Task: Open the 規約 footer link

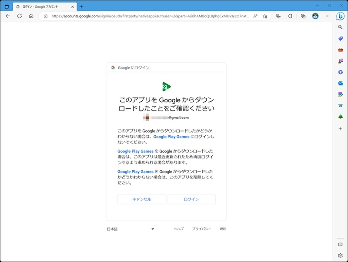Action: coord(223,229)
